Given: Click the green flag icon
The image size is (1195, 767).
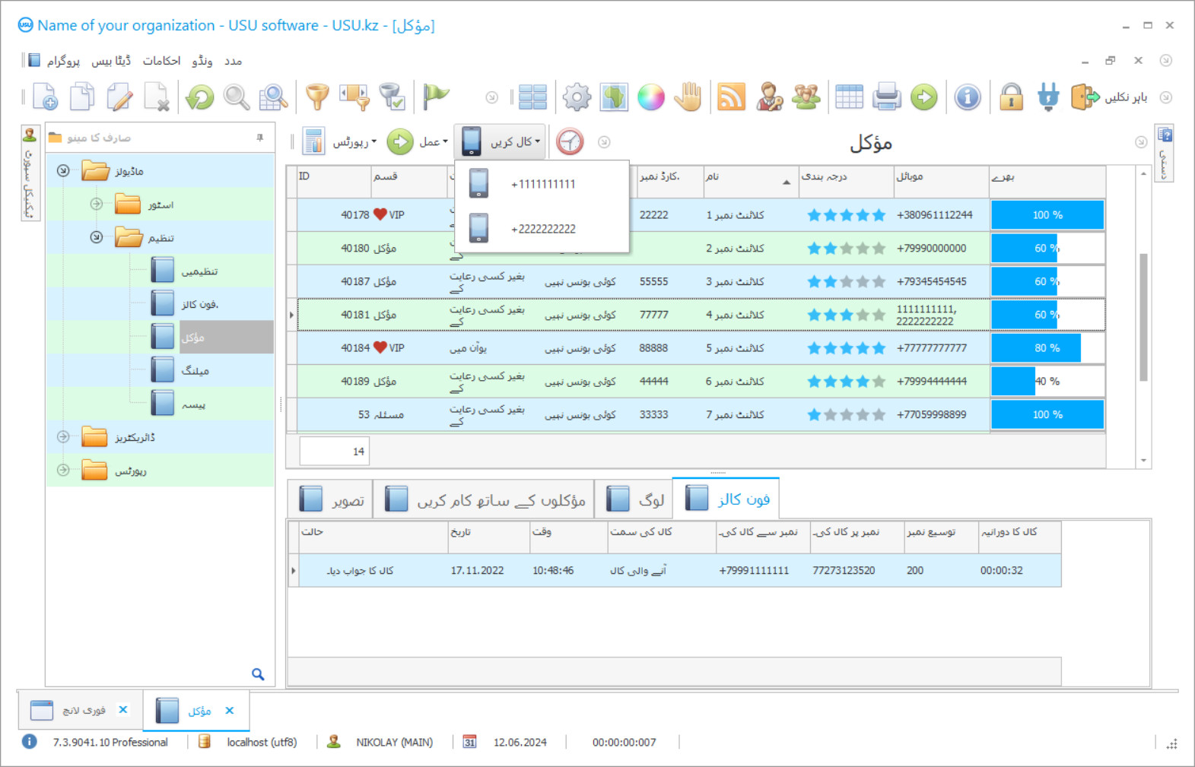Looking at the screenshot, I should (x=436, y=97).
